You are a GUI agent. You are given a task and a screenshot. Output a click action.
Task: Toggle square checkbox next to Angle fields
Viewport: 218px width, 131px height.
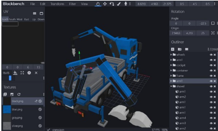point(213,23)
